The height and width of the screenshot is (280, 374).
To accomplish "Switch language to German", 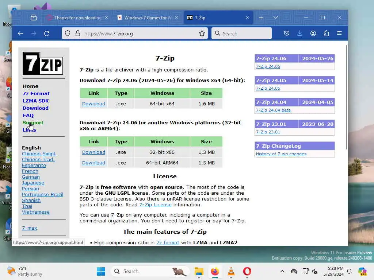I will click(31, 177).
